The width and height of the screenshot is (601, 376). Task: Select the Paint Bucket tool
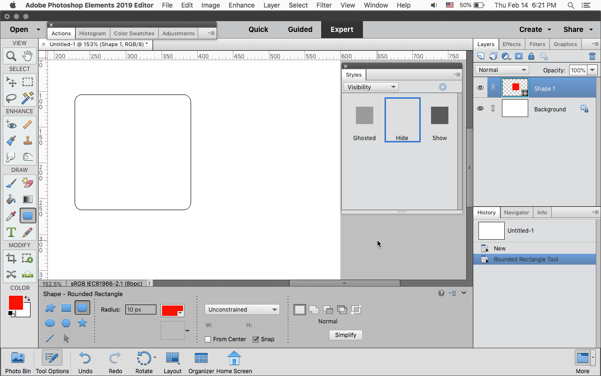pyautogui.click(x=11, y=199)
